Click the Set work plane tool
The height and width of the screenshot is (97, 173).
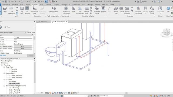click(168, 10)
